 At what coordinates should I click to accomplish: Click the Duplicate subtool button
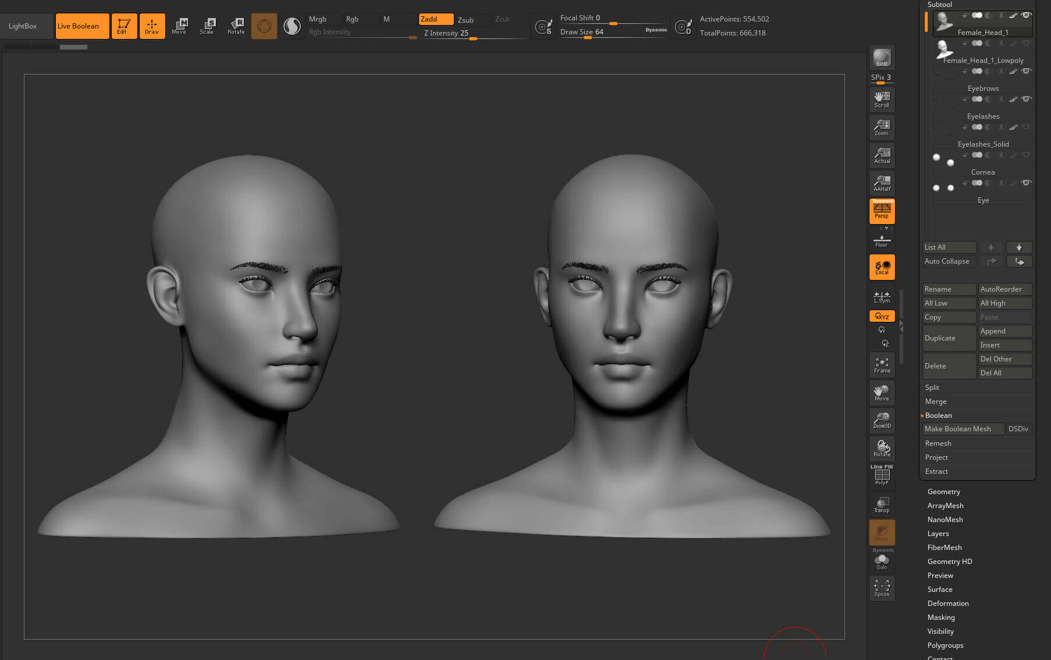click(x=949, y=338)
